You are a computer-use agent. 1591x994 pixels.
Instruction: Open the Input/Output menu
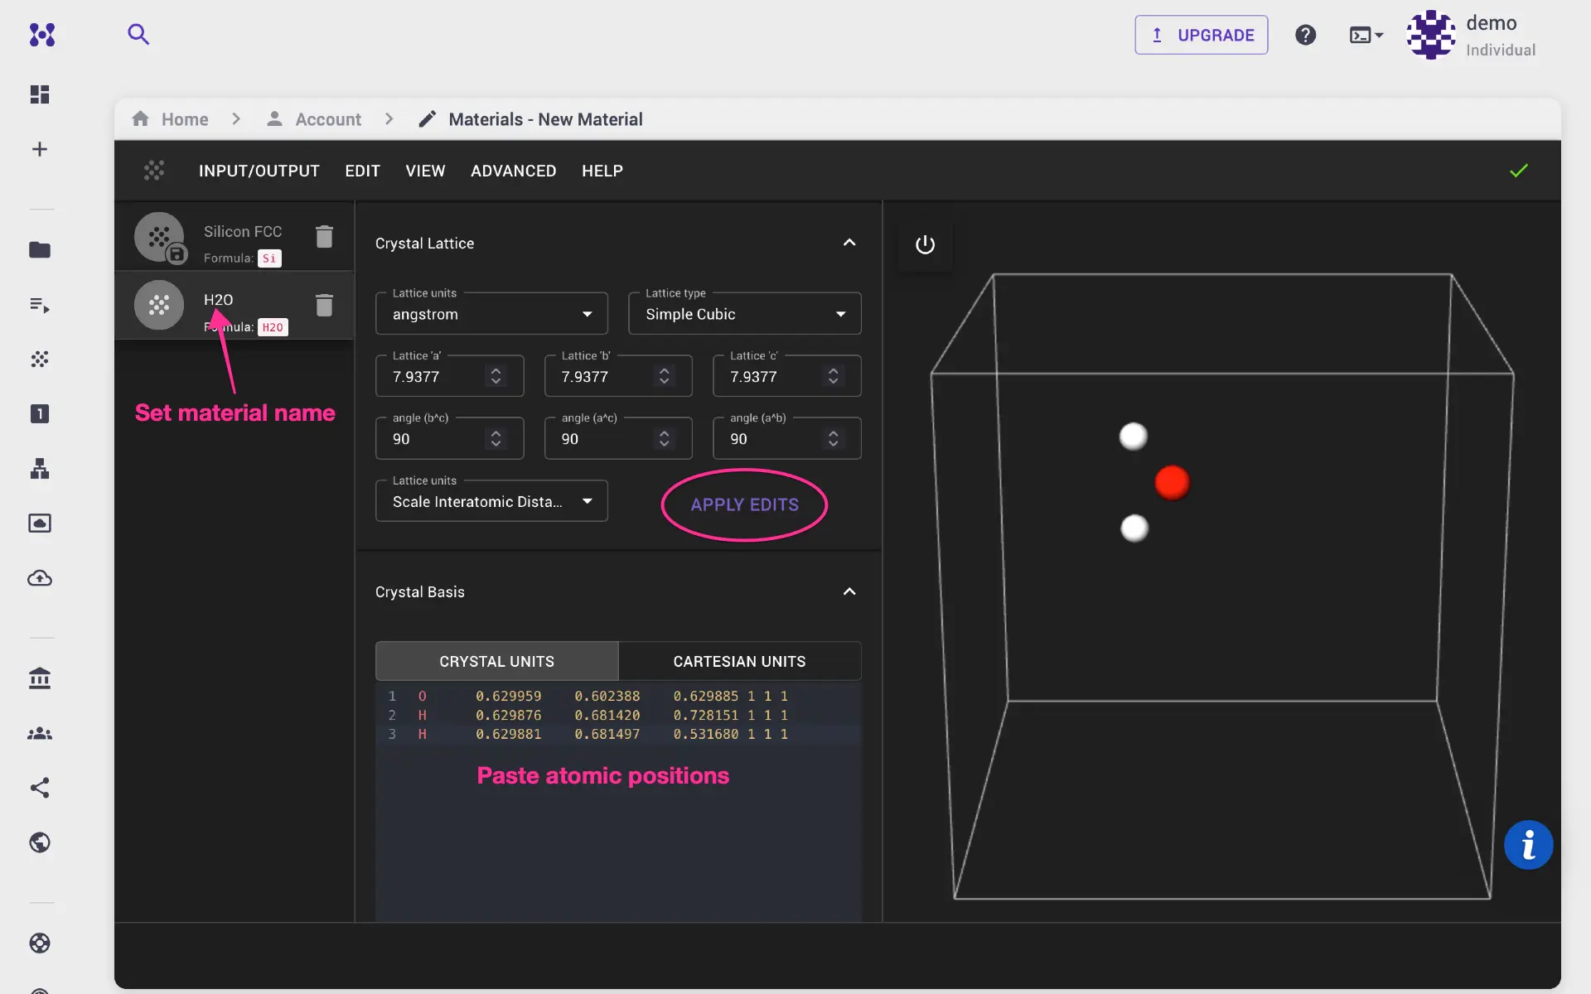pyautogui.click(x=259, y=171)
